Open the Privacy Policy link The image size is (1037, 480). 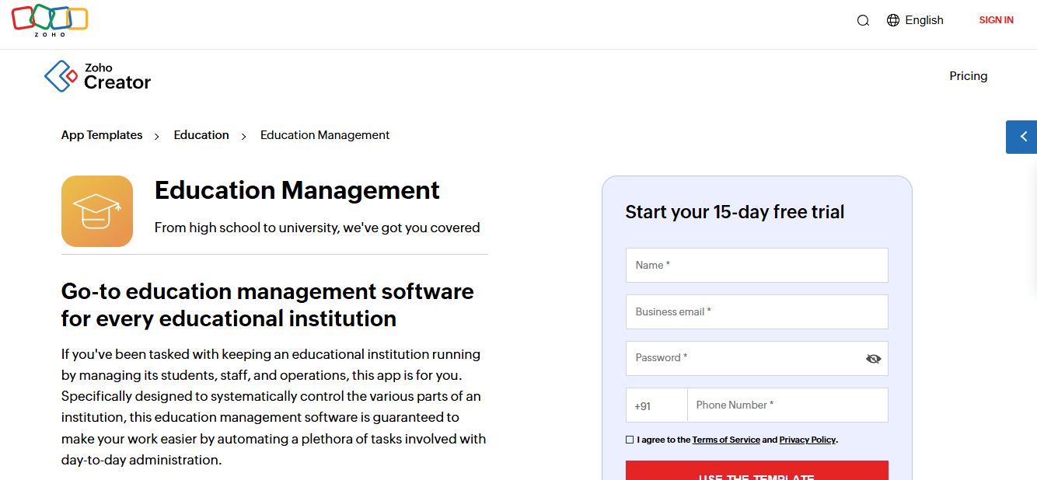(x=807, y=439)
